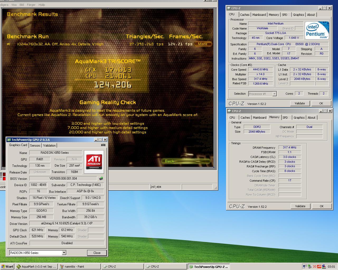The width and height of the screenshot is (338, 270).
Task: Click GPU Clock value 621 MHz
Action: [37, 230]
